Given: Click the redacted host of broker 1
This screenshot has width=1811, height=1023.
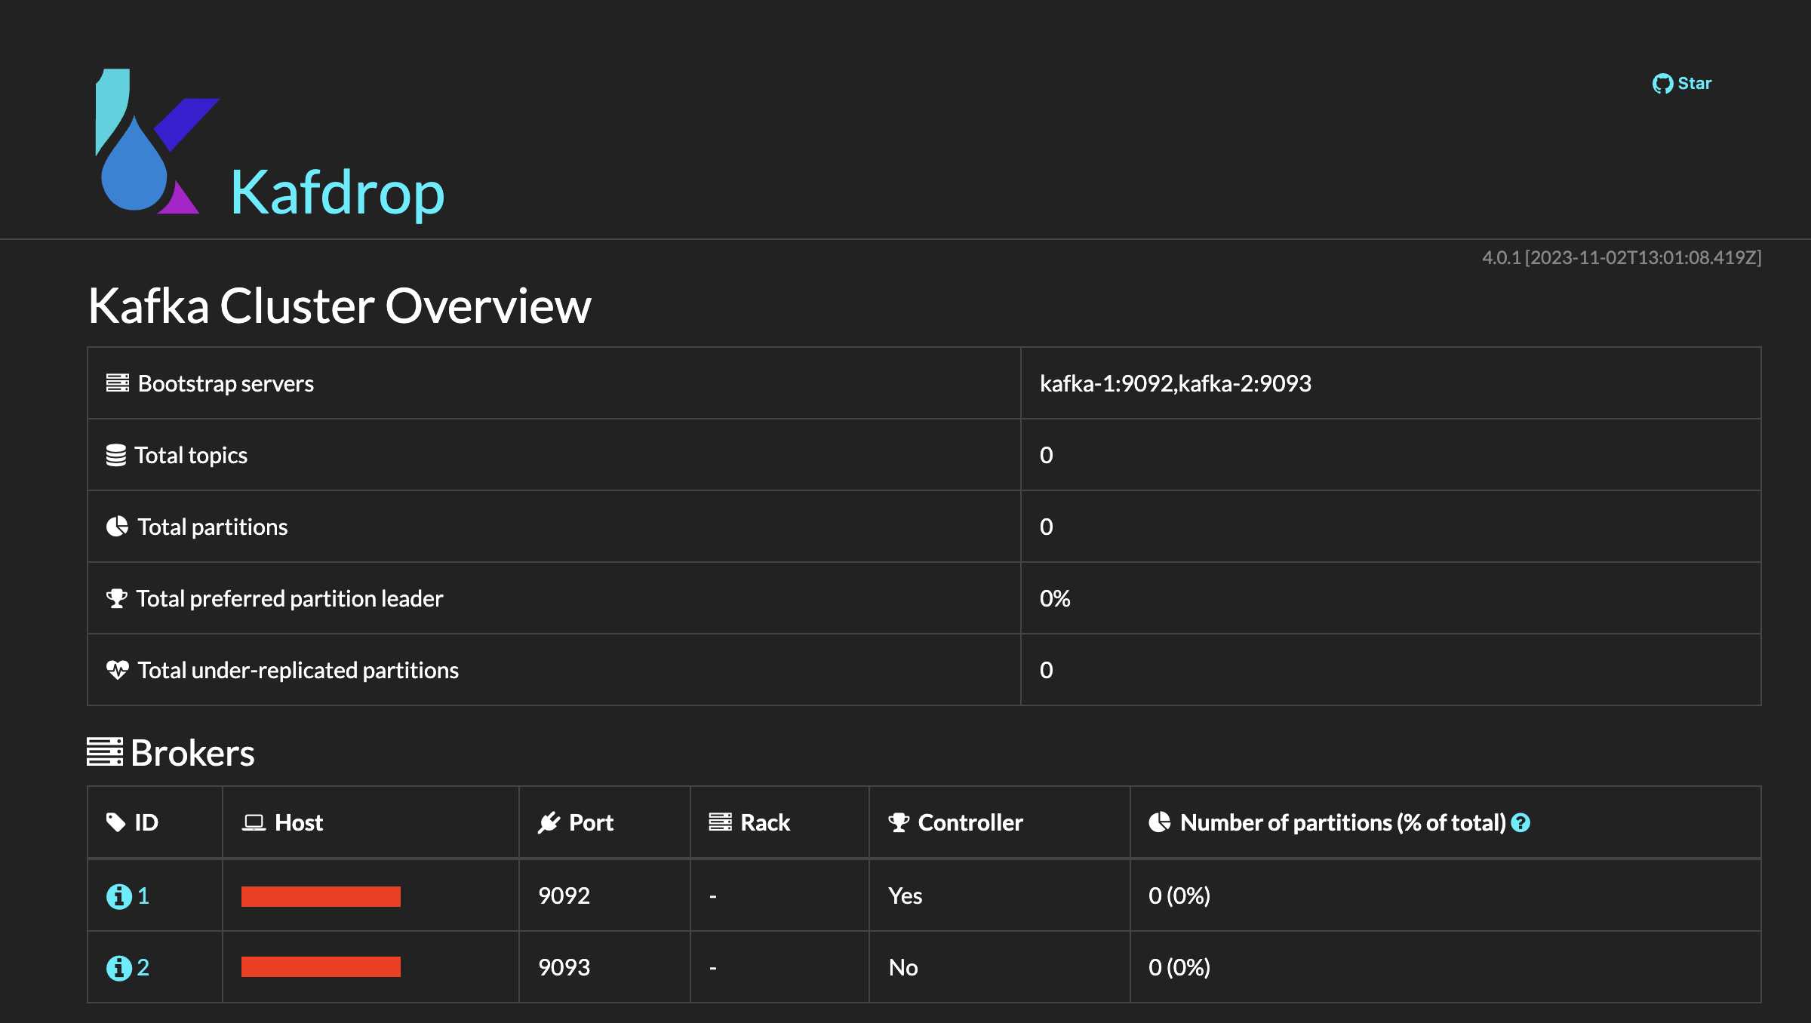Looking at the screenshot, I should (321, 896).
